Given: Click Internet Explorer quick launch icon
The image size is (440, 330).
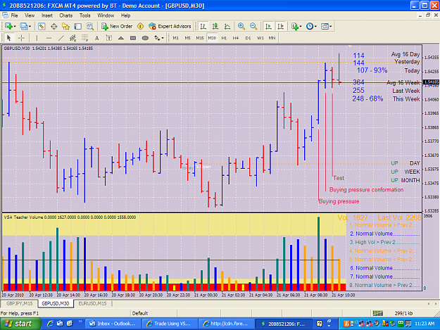Looking at the screenshot, I should (x=50, y=324).
